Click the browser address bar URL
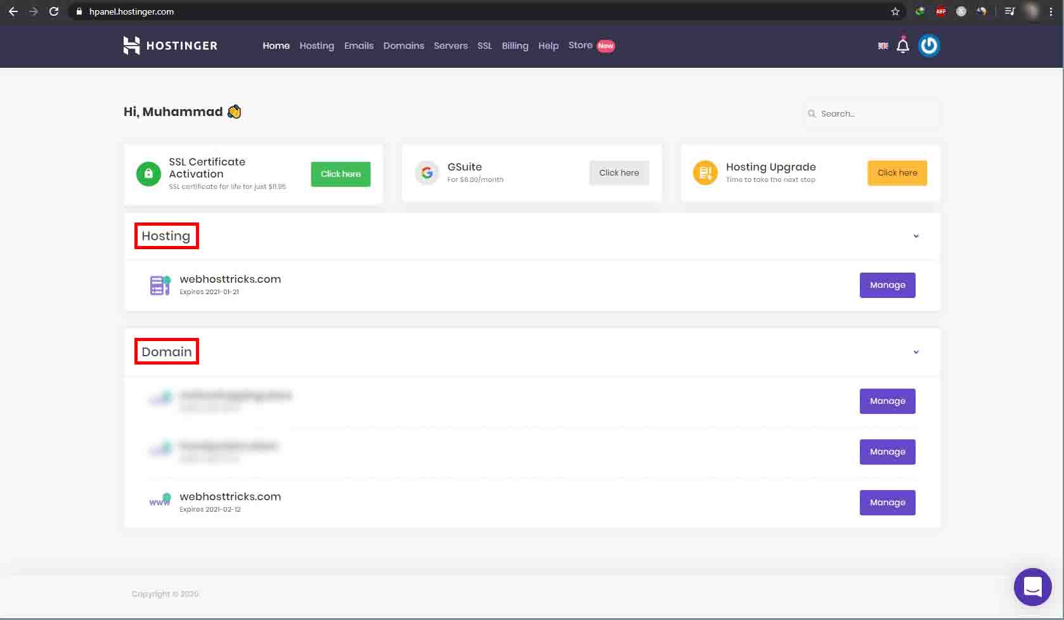Screen dimensions: 1064x620 click(131, 11)
